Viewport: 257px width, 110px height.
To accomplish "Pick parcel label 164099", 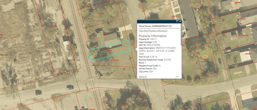I will pos(242,19).
